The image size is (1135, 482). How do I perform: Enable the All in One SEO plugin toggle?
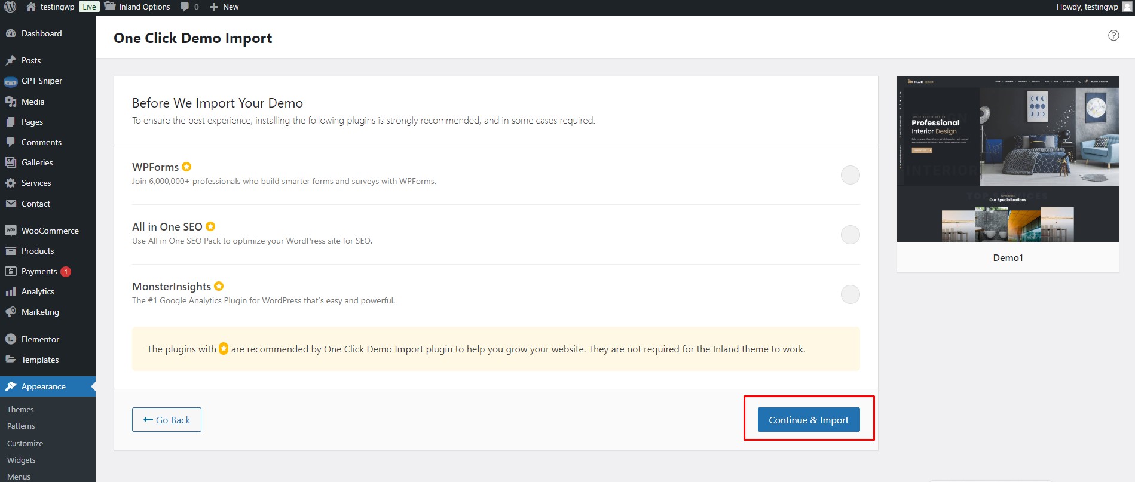click(850, 235)
